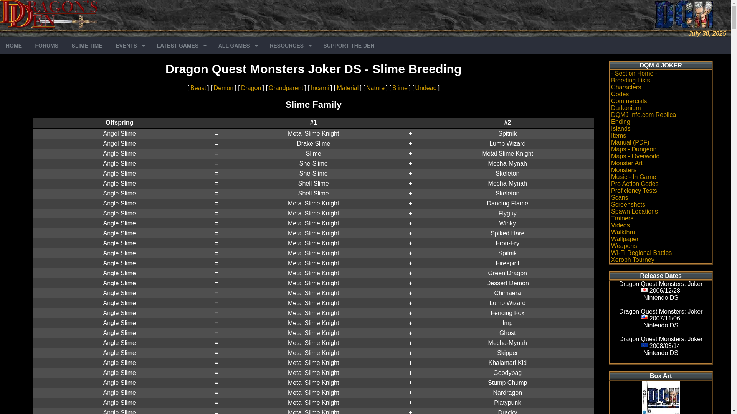The image size is (737, 414).
Task: Open the Incarni breeding list
Action: [320, 88]
